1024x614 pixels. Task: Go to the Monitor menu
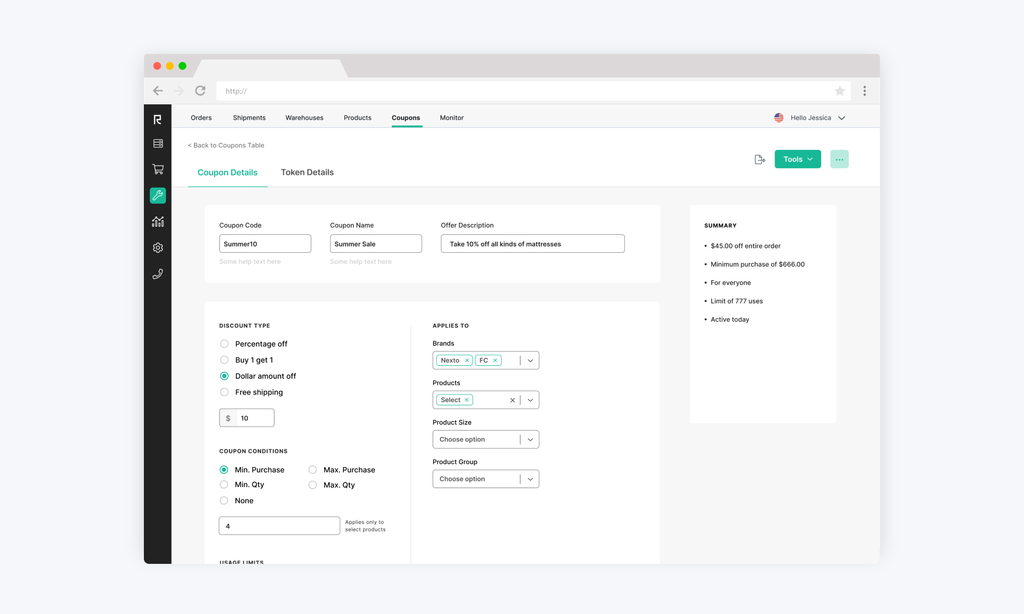tap(452, 118)
